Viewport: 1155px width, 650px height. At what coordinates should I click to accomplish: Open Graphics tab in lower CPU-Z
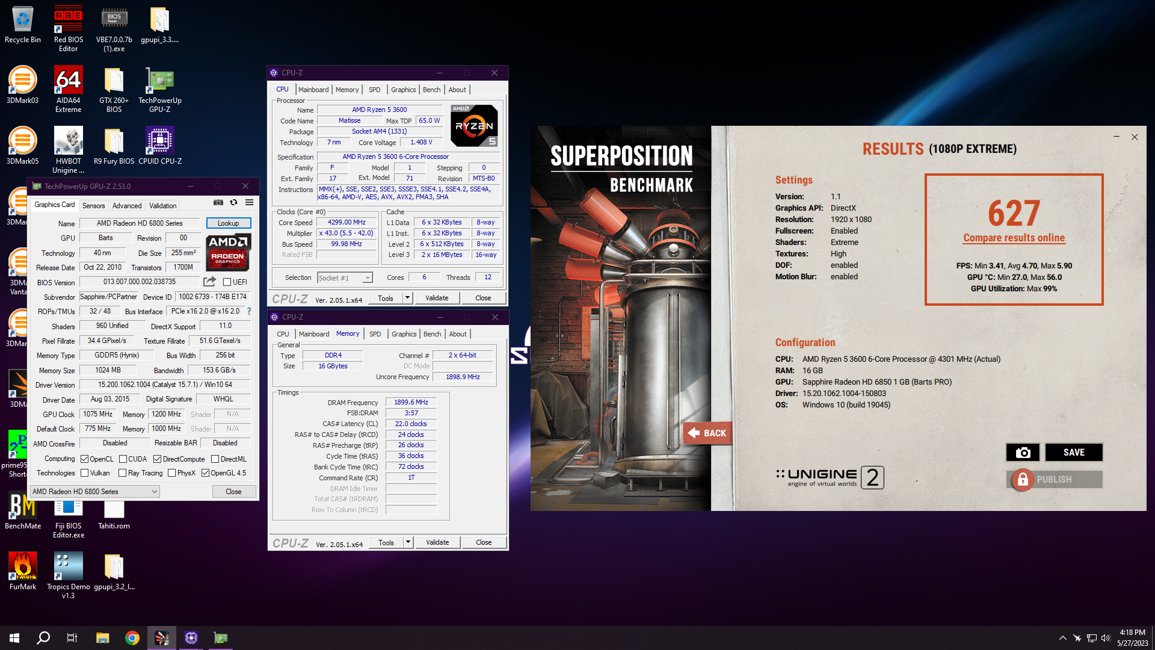404,334
